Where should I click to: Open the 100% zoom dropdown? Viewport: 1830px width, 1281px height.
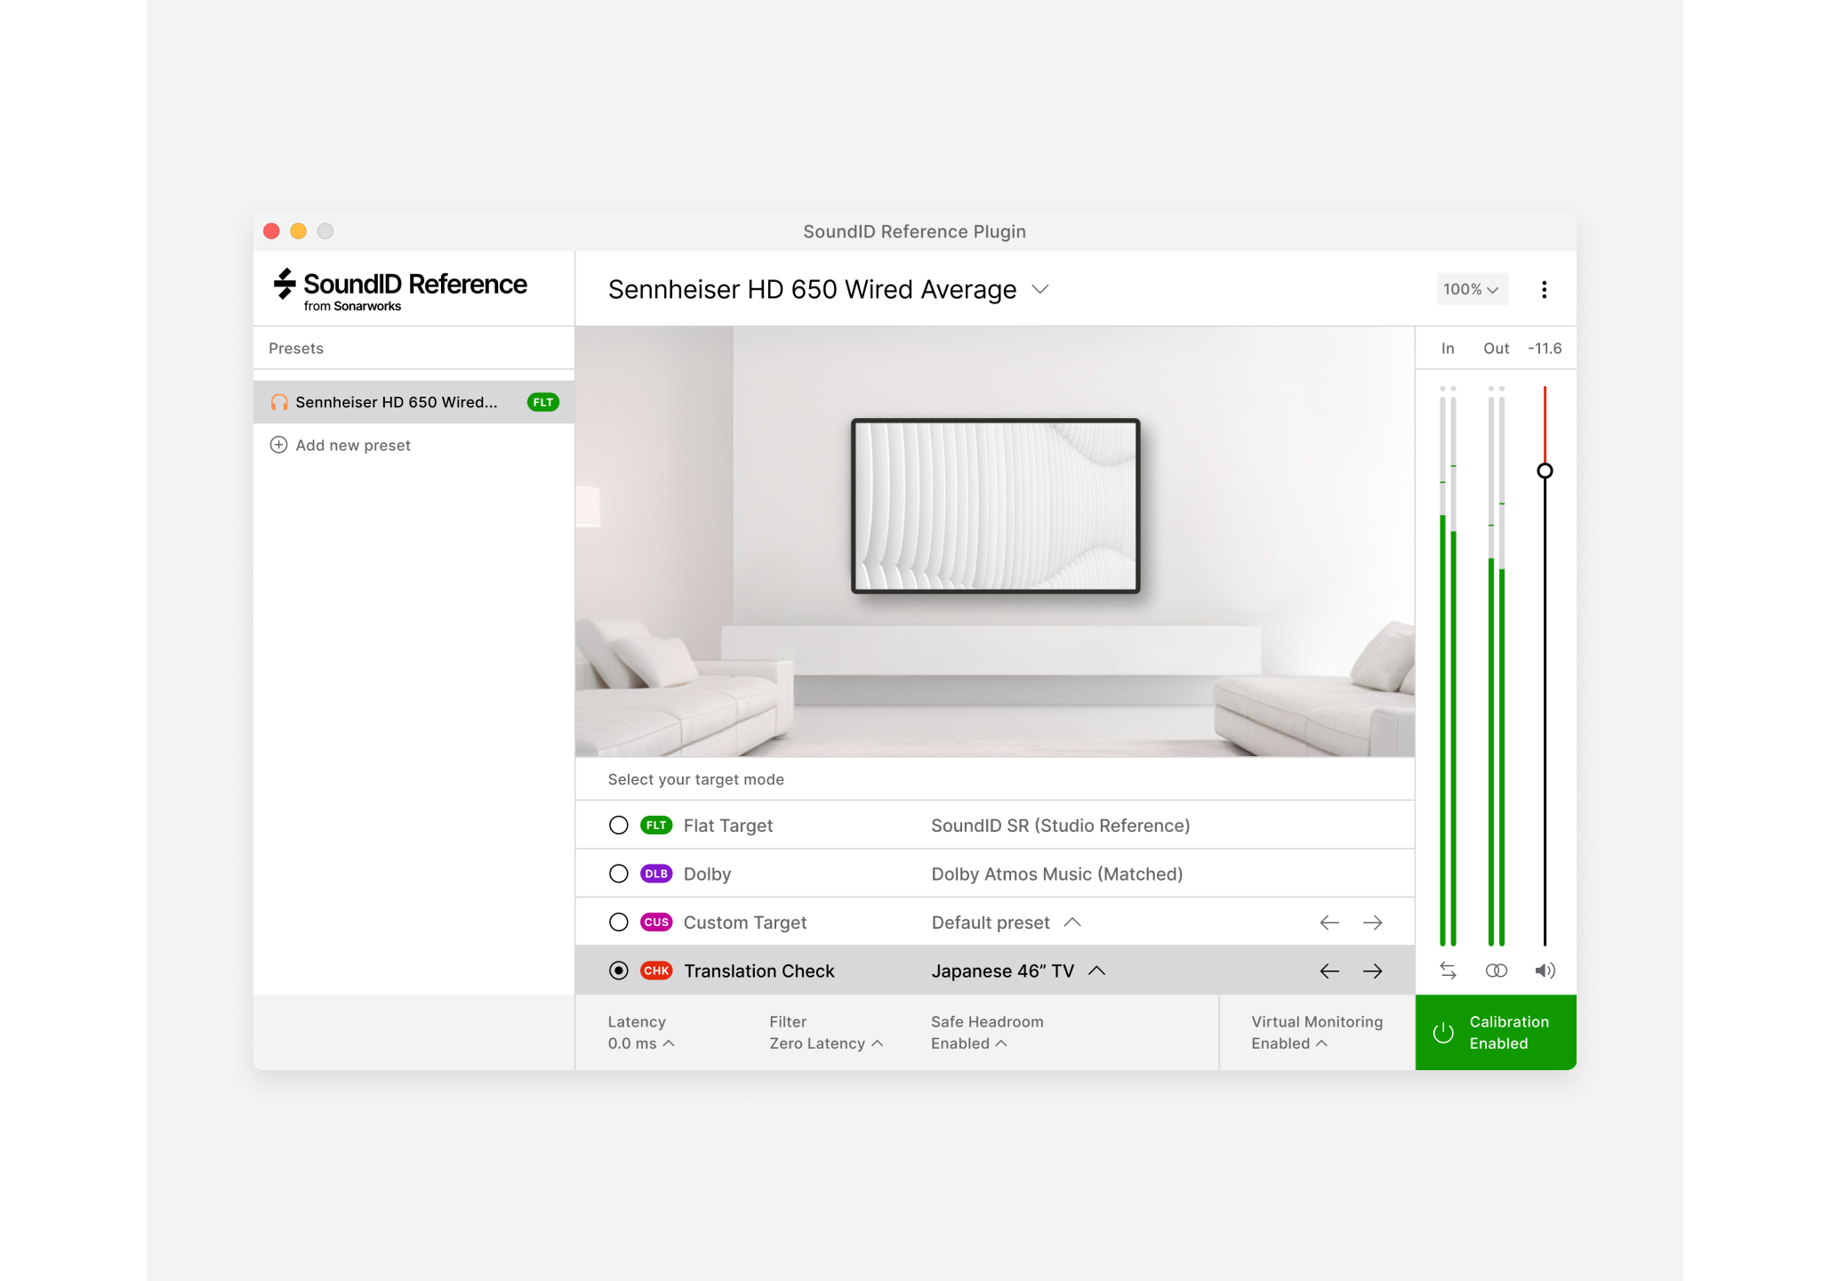[x=1473, y=289]
